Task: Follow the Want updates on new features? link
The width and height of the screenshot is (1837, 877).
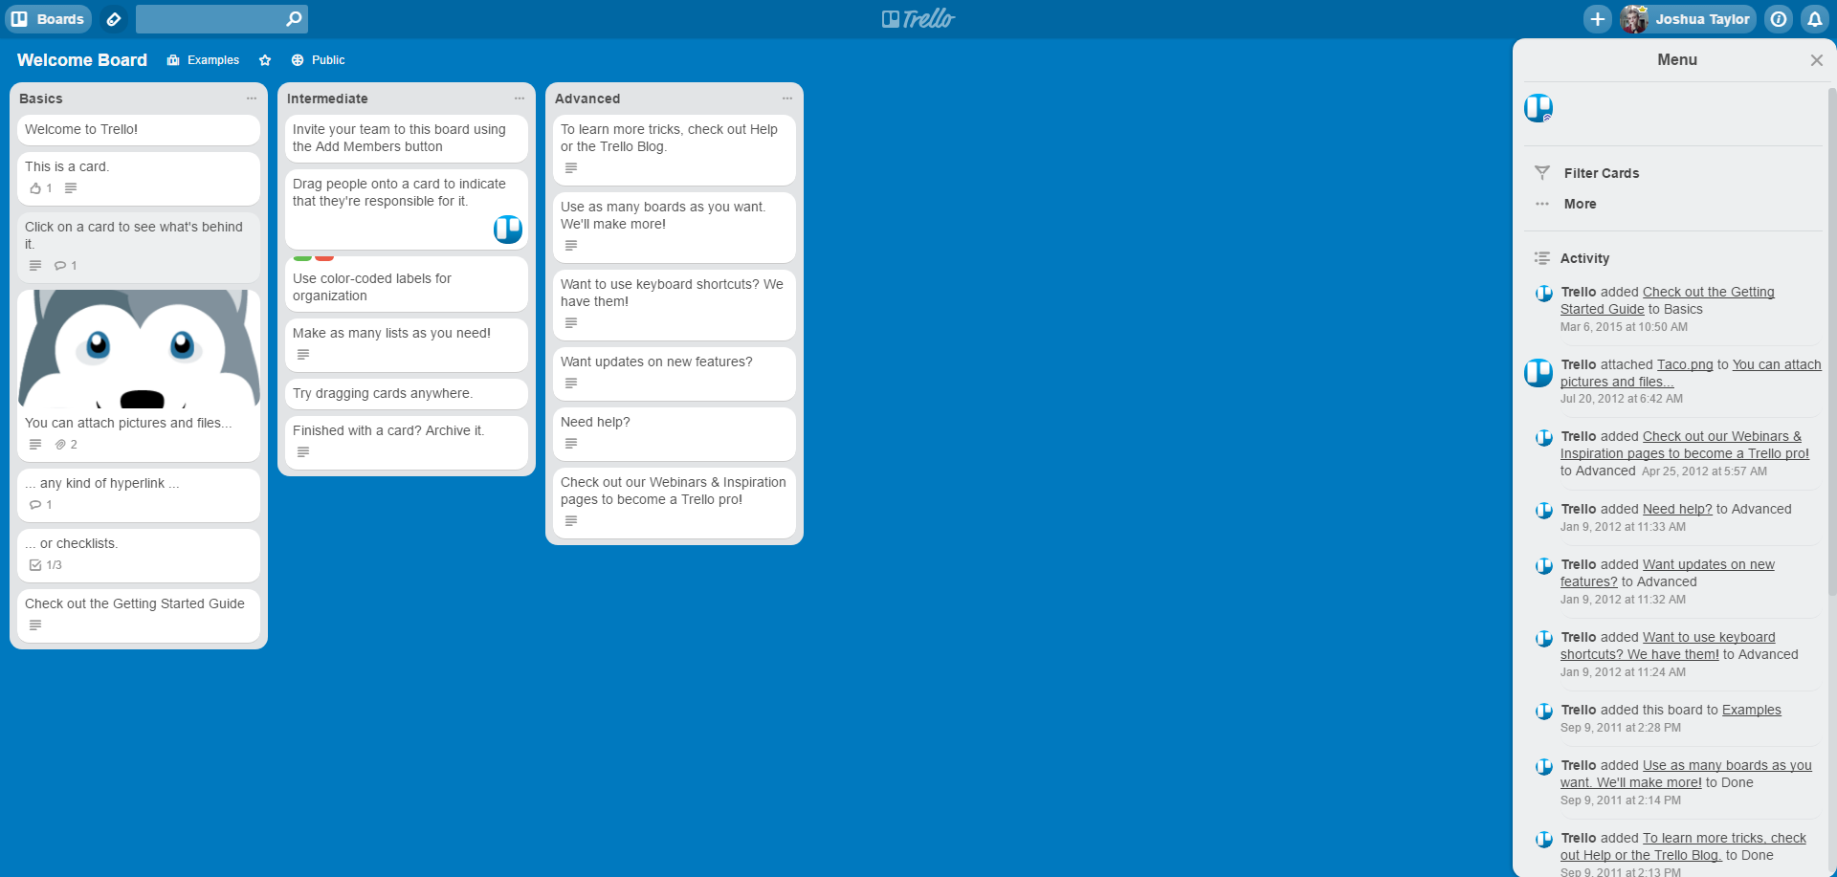Action: [x=1668, y=573]
